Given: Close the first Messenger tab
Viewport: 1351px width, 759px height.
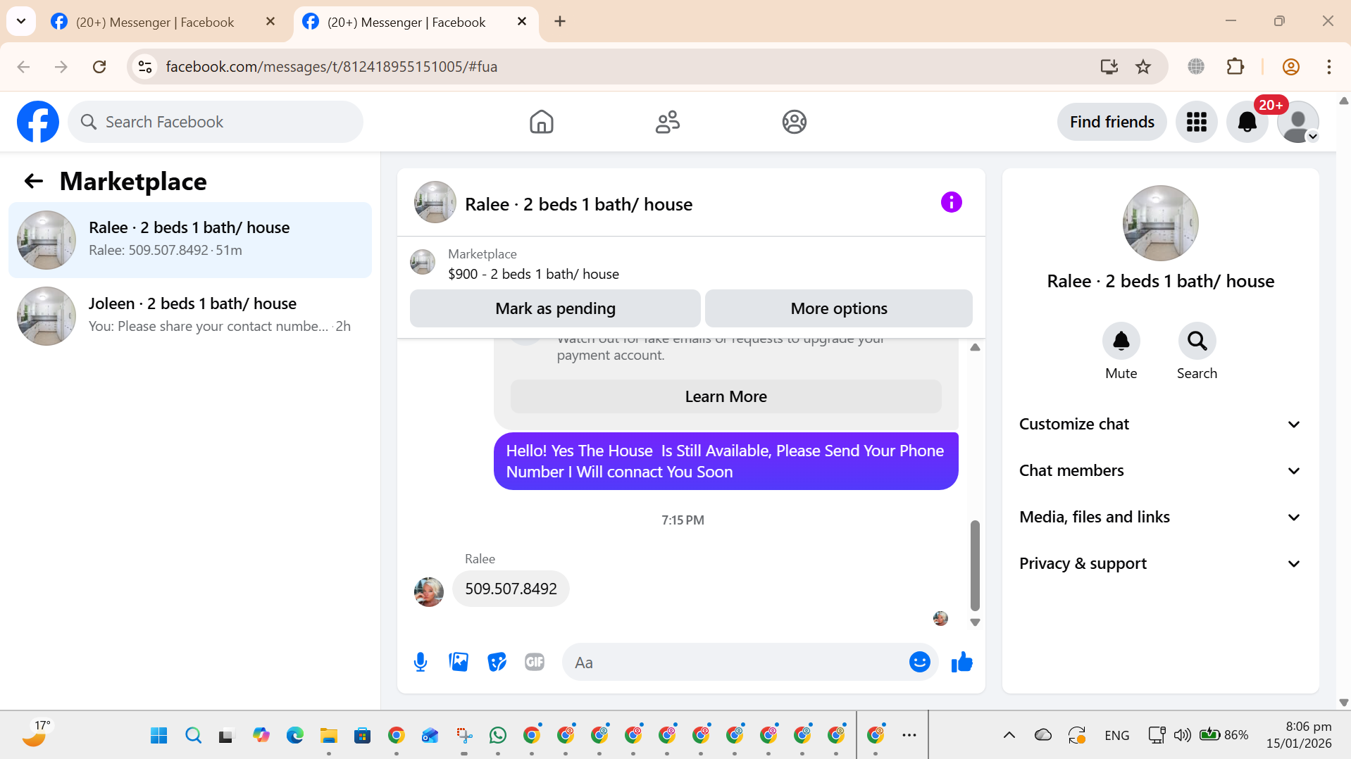Looking at the screenshot, I should (x=270, y=21).
